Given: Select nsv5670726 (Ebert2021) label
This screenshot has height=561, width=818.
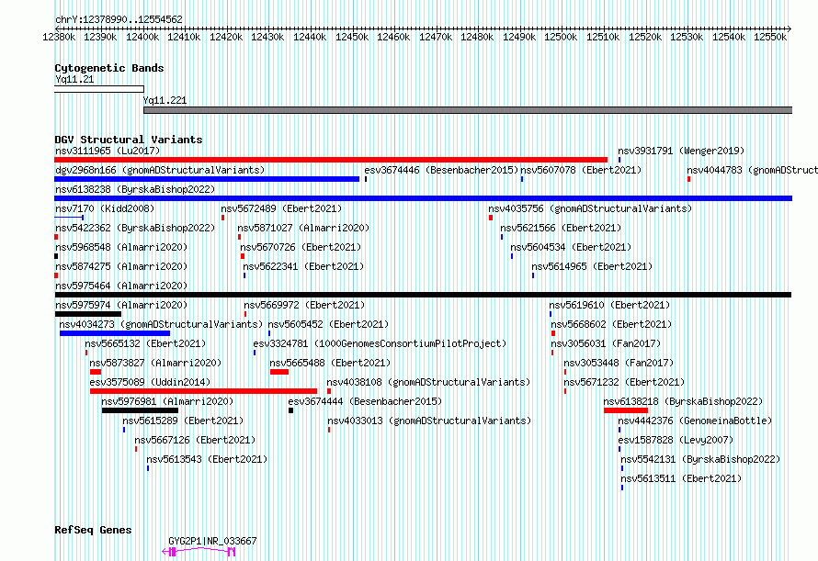Looking at the screenshot, I should coord(301,247).
